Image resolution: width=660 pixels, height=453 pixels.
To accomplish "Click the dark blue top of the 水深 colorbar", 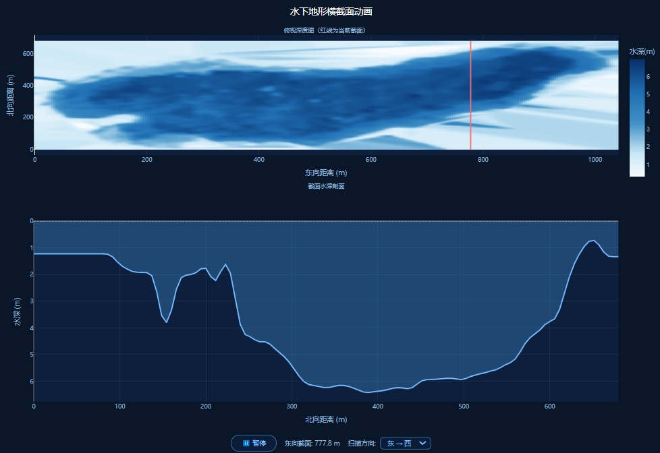I will pyautogui.click(x=637, y=62).
